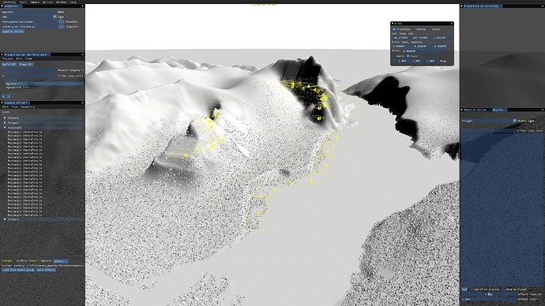Browse for OutputDir with the ellipsis button
545x306 pixels.
62,26
